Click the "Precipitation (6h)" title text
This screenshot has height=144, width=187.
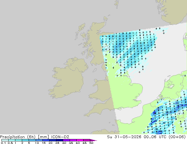(18, 137)
